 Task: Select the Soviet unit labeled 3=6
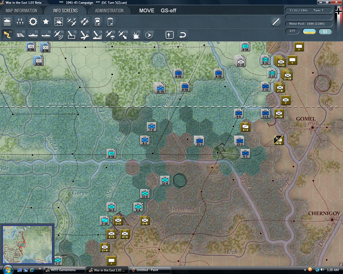coord(145,221)
